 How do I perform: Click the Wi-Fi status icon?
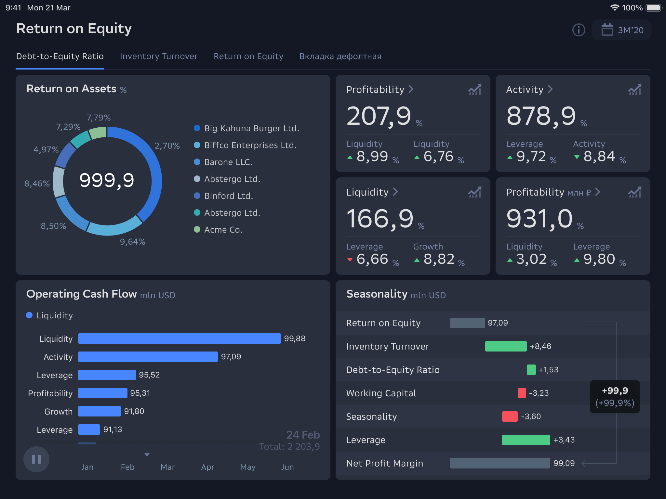[614, 7]
